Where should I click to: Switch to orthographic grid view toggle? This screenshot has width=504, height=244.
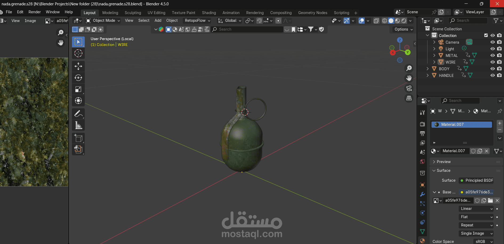coord(409,98)
